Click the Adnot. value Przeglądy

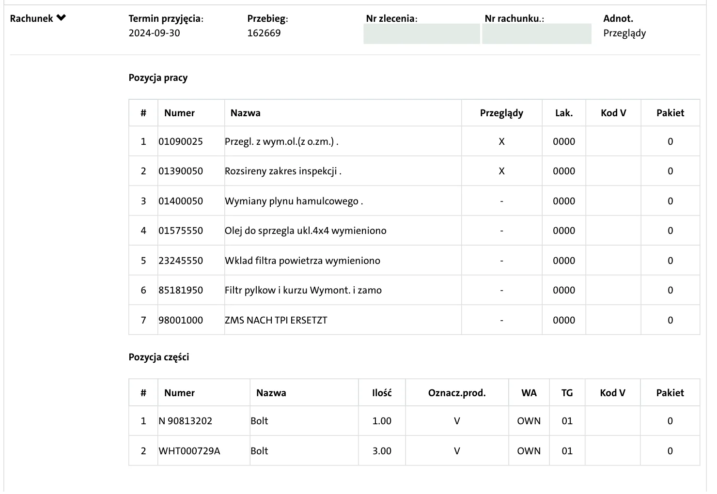point(624,33)
